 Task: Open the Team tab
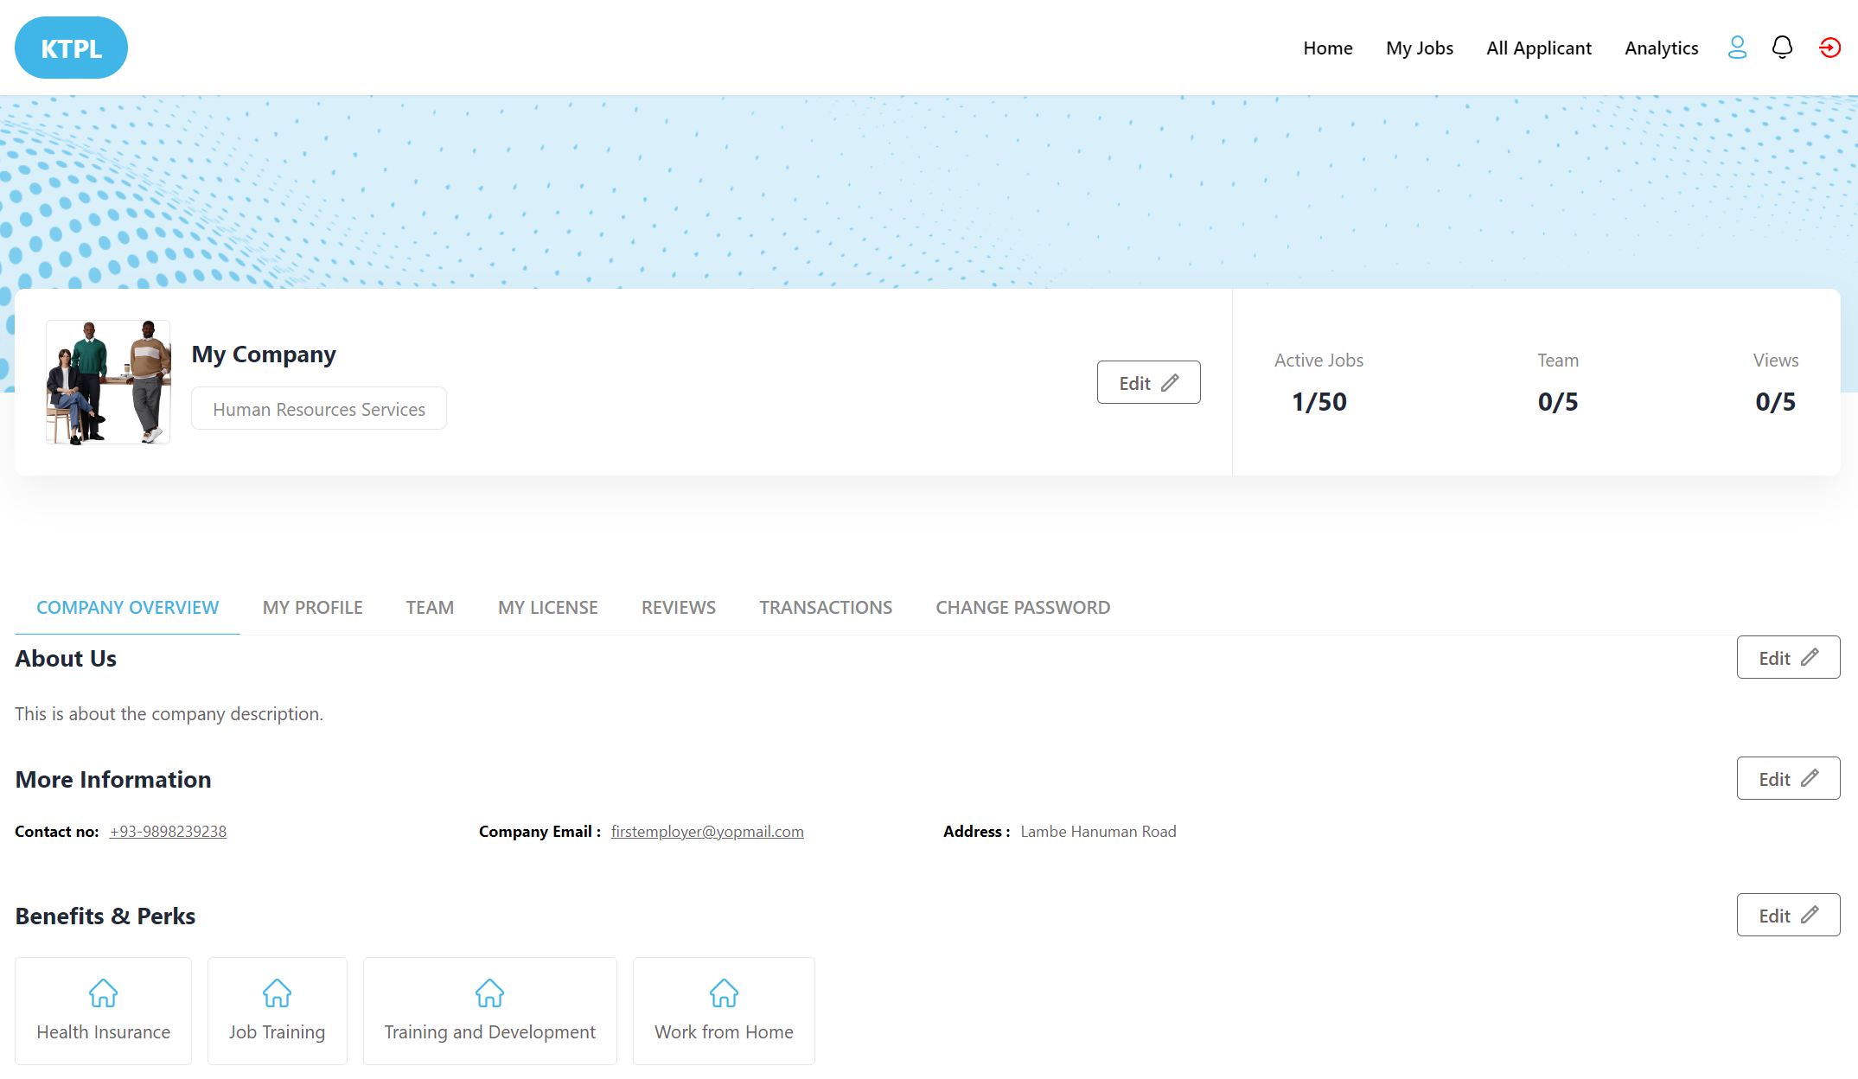(430, 608)
